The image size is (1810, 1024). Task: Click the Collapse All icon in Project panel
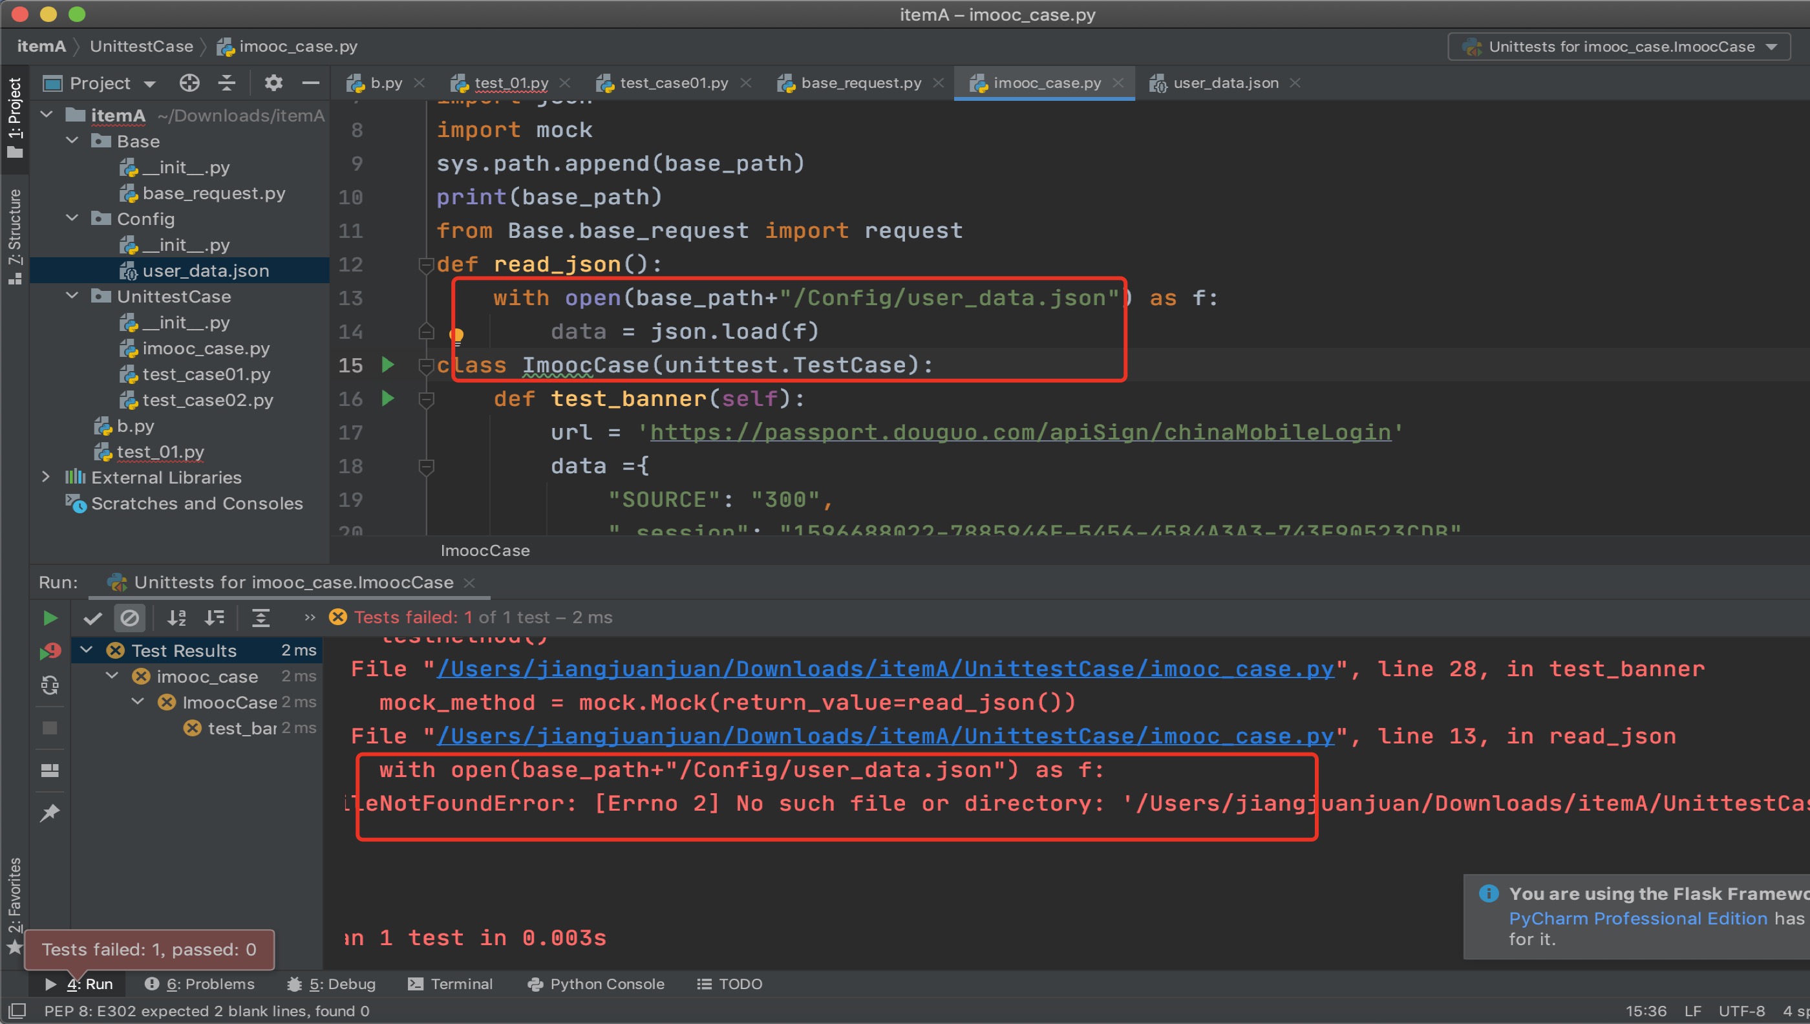(x=226, y=83)
